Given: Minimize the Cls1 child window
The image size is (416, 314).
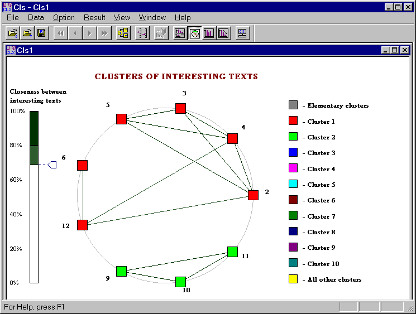Looking at the screenshot, I should point(385,50).
